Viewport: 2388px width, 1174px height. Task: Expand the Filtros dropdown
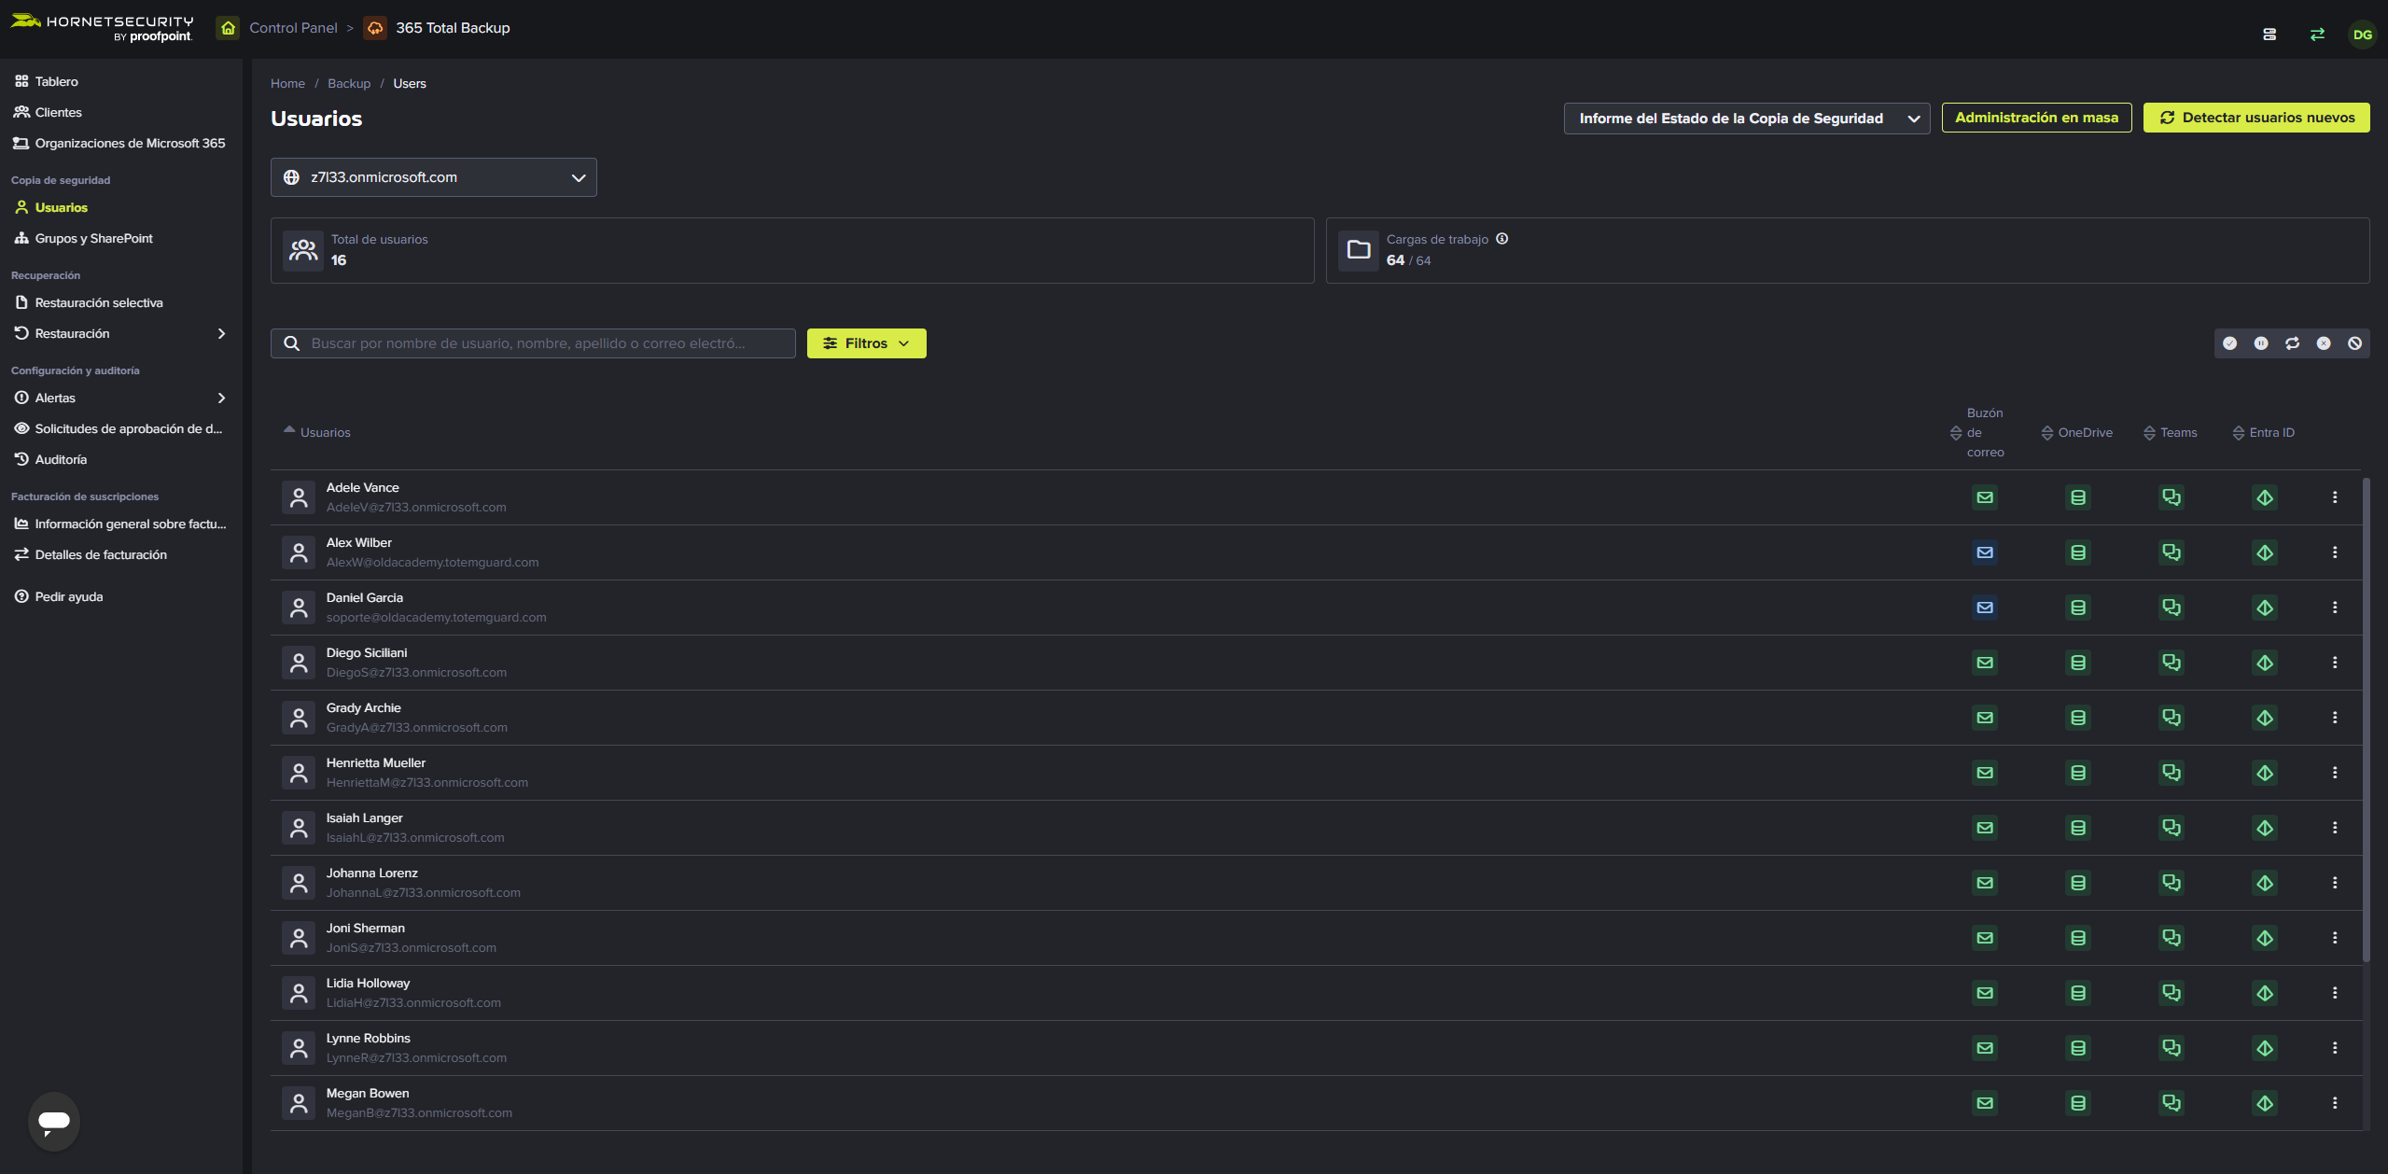[866, 343]
